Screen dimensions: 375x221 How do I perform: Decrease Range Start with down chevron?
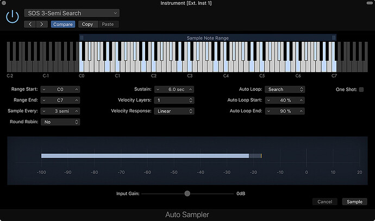[44, 90]
